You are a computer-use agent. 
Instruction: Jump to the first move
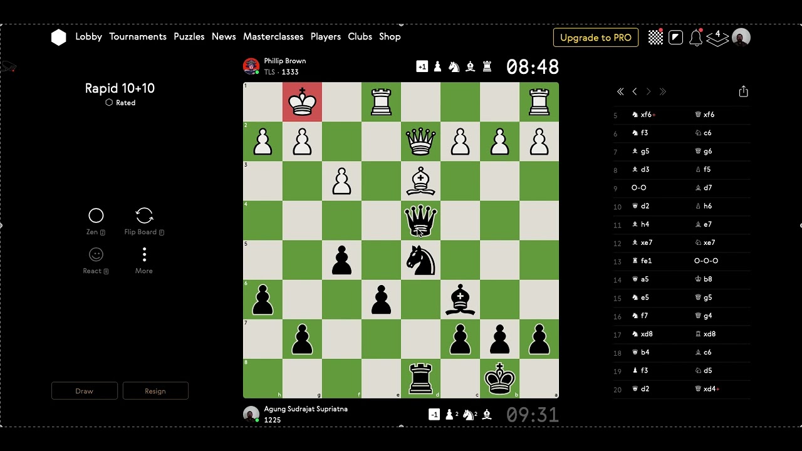click(x=620, y=91)
